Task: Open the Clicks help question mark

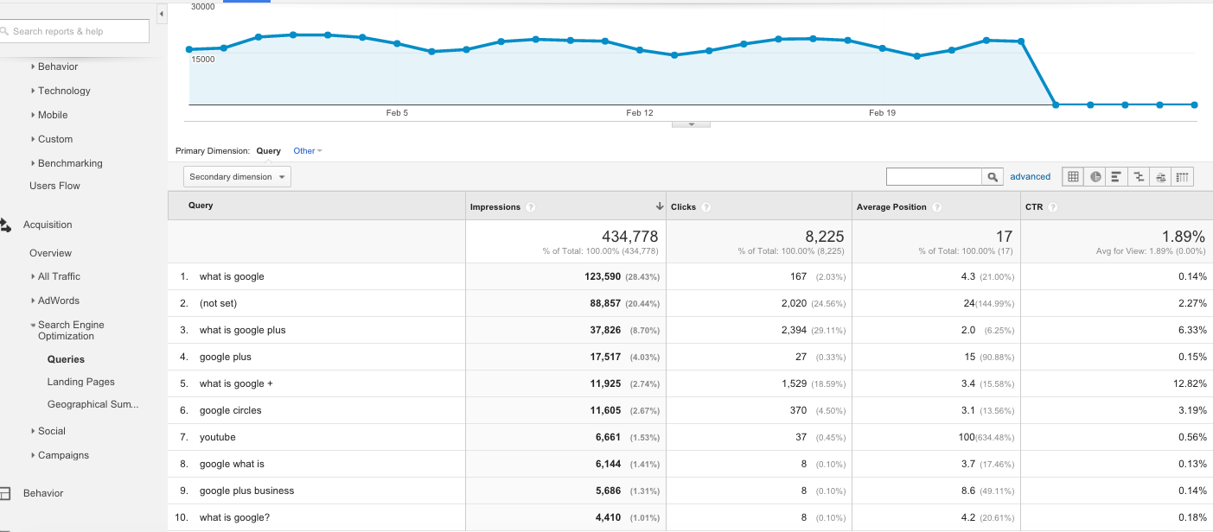Action: [706, 207]
